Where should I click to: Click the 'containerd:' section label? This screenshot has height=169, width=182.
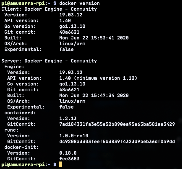click(20, 113)
